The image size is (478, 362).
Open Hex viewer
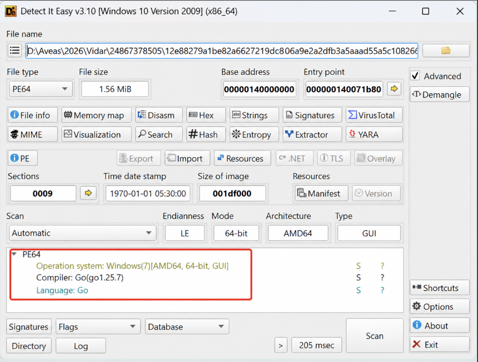[x=206, y=115]
